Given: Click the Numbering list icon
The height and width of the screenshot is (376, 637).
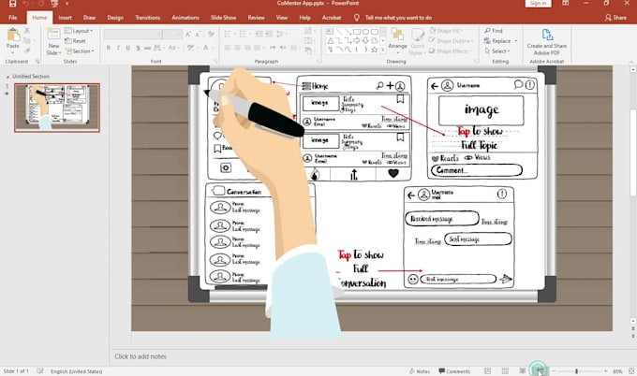Looking at the screenshot, I should point(244,34).
